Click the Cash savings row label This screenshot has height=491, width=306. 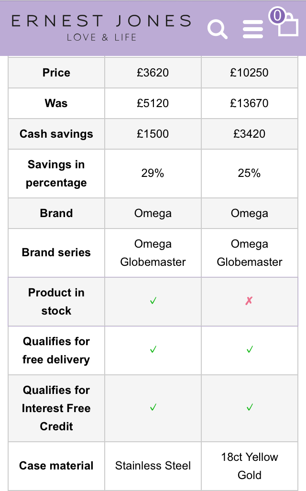56,134
